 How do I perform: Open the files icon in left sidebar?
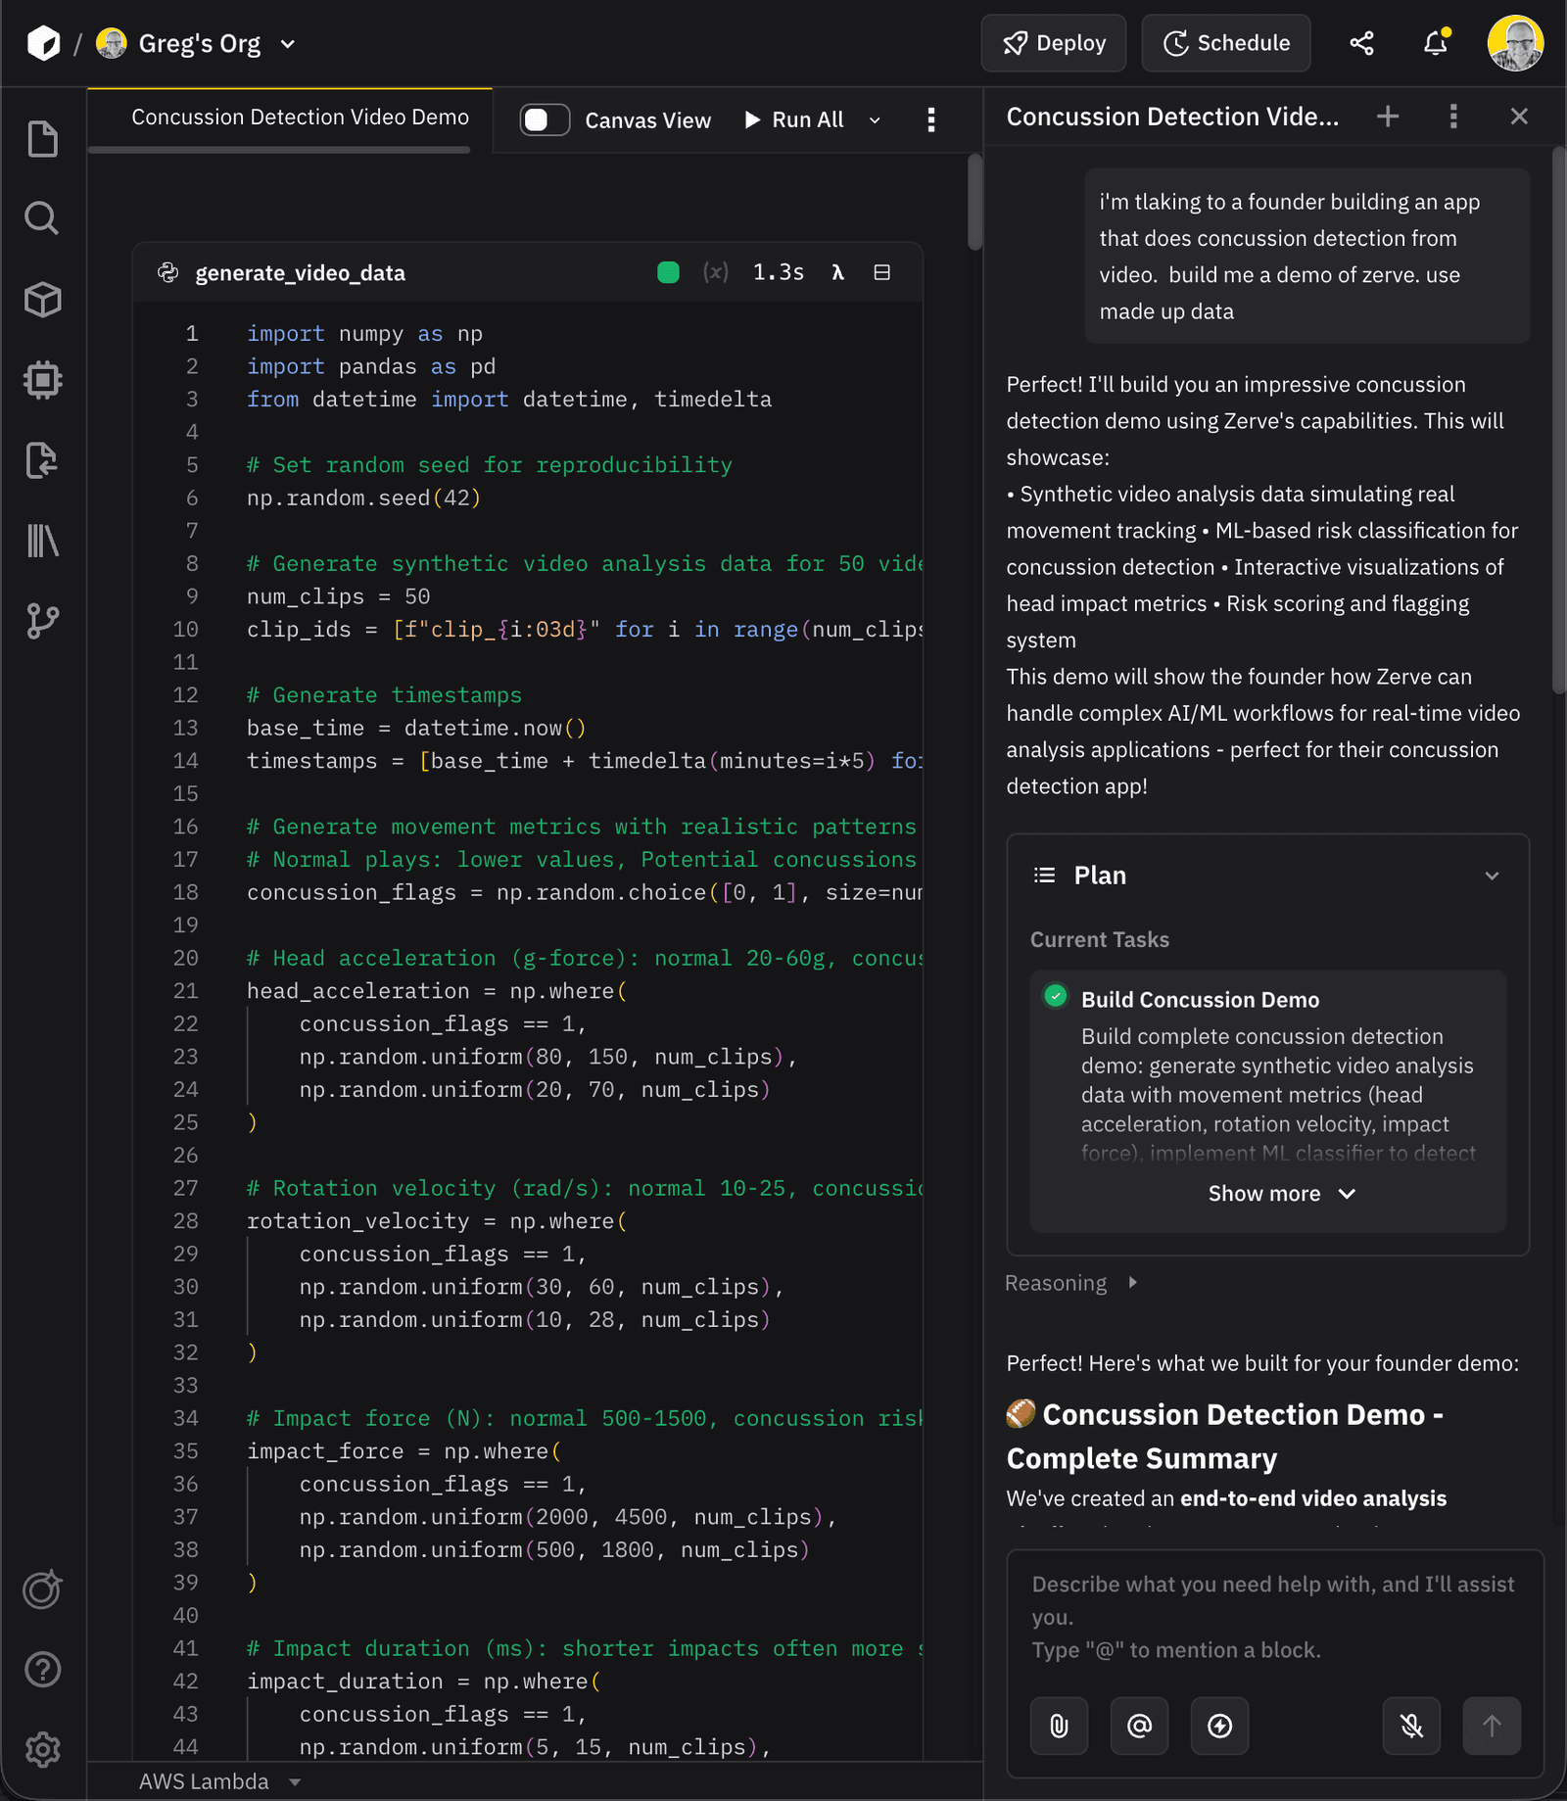[42, 139]
